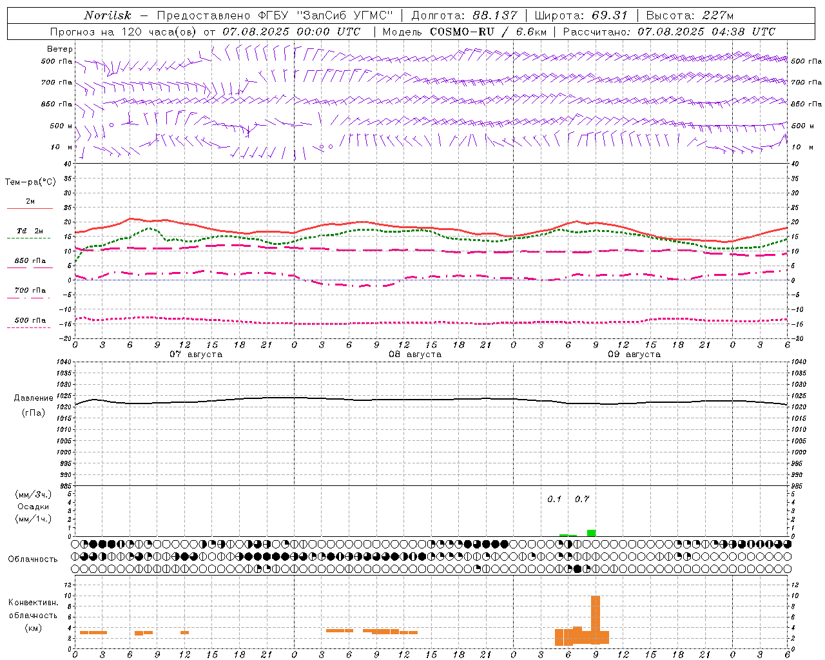The width and height of the screenshot is (825, 660).
Task: Click the solid black circle in lowest cloud row
Action: [x=577, y=568]
